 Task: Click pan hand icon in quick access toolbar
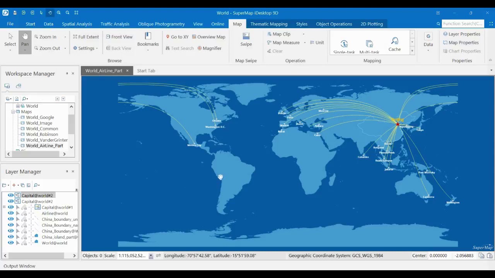tap(50, 13)
